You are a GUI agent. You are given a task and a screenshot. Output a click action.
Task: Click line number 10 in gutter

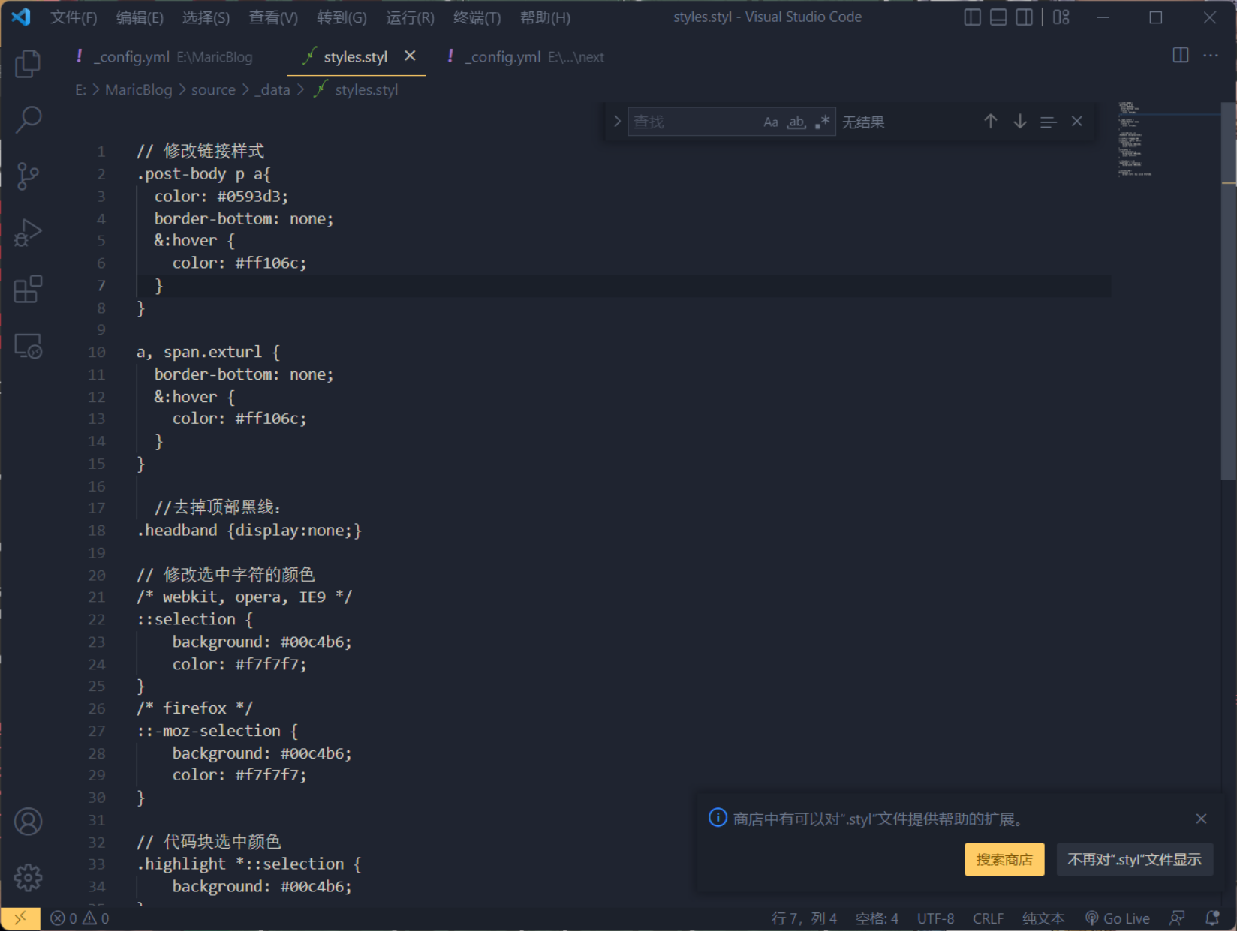click(97, 352)
